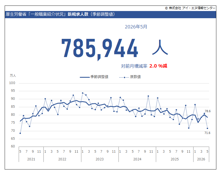Click the 2026 year axis label

click(x=201, y=159)
